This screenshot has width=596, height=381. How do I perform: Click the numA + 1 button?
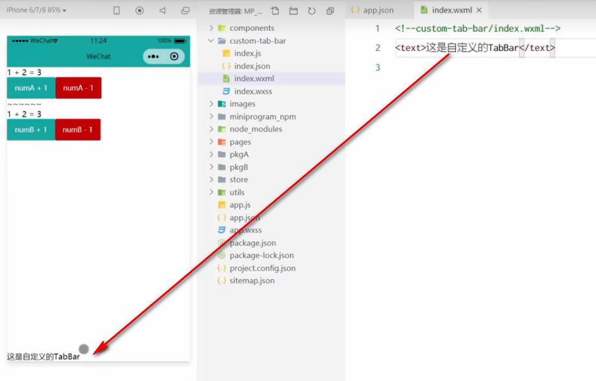click(x=31, y=88)
